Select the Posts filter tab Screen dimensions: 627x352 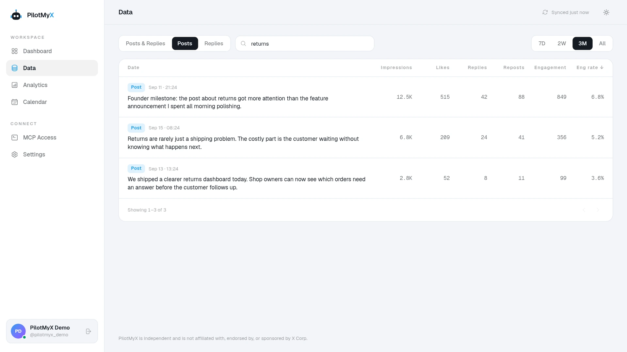tap(185, 43)
